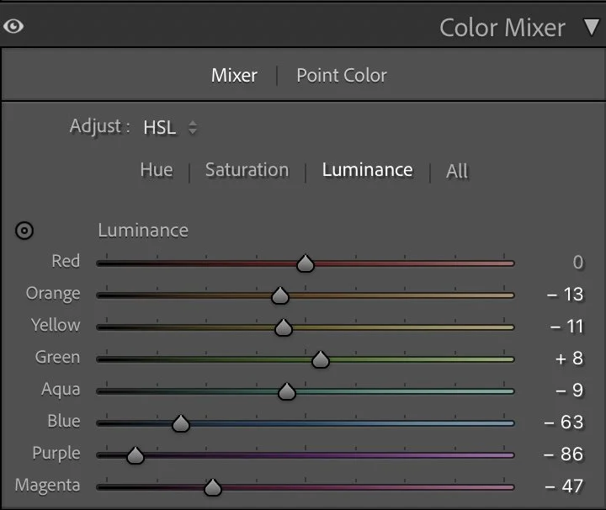Click the Red slider label
Viewport: 606px width, 510px height.
click(66, 261)
